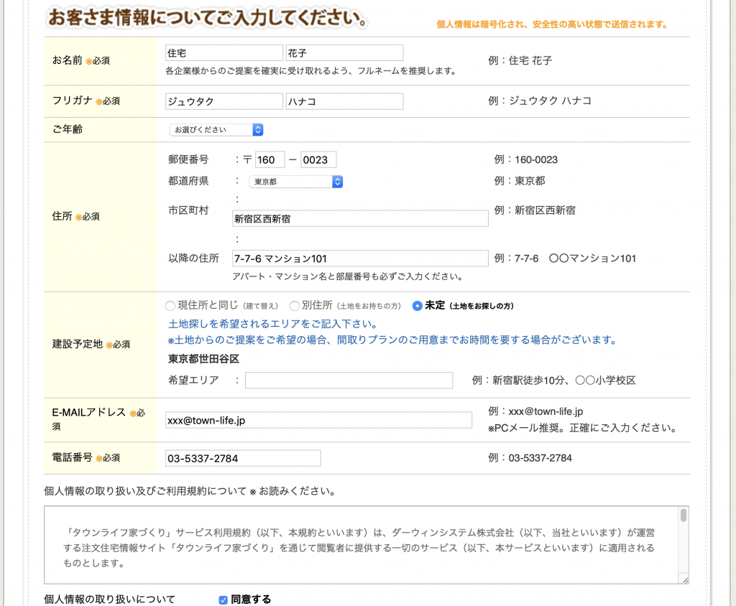
Task: Click the hint recommending フルネーム under name fields
Action: pyautogui.click(x=311, y=71)
